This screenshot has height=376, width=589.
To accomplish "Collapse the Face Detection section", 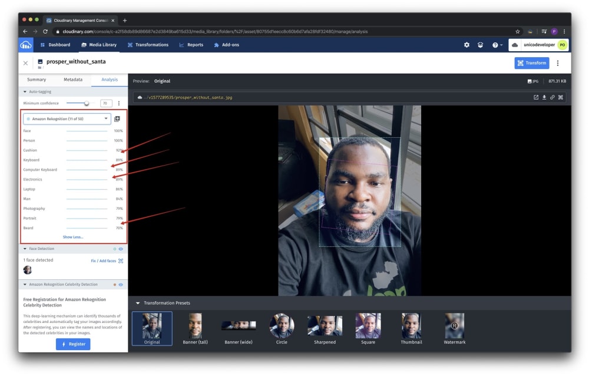I will [25, 249].
